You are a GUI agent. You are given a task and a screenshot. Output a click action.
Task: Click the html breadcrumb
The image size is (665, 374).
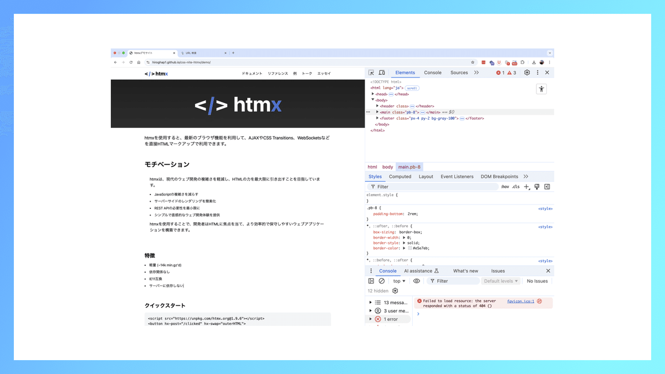(x=372, y=167)
